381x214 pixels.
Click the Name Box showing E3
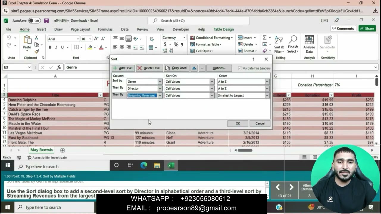[x=17, y=67]
